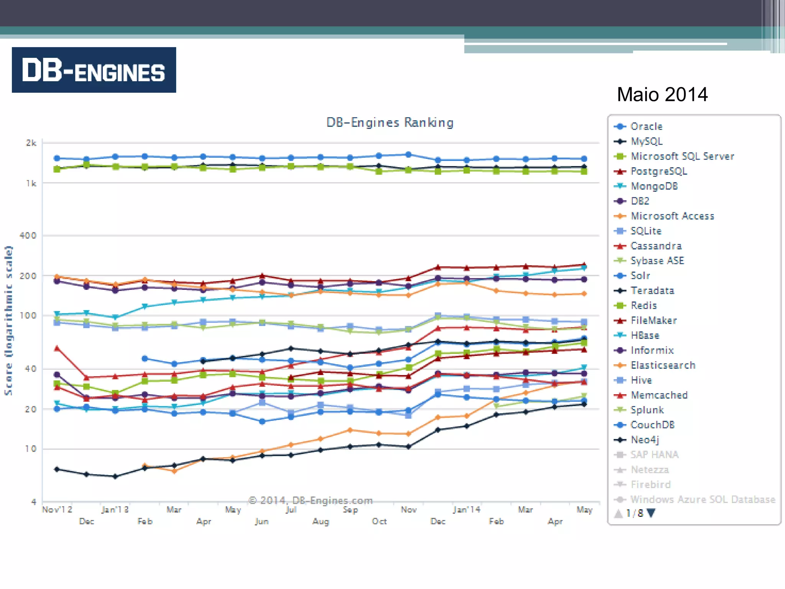Click the DB-Engines logo banner
Image resolution: width=785 pixels, height=589 pixels.
coord(94,70)
